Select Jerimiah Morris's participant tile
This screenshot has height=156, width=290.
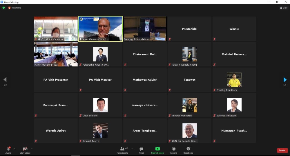[x=100, y=130]
